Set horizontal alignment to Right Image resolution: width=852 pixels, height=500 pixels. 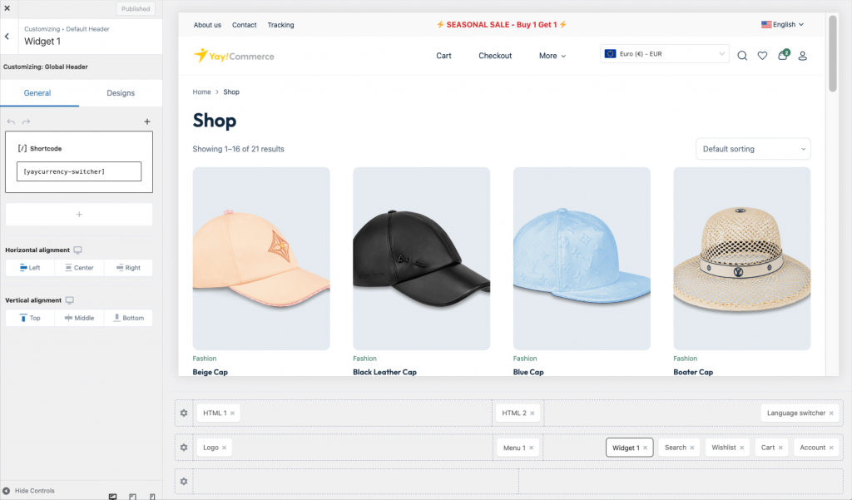coord(128,268)
